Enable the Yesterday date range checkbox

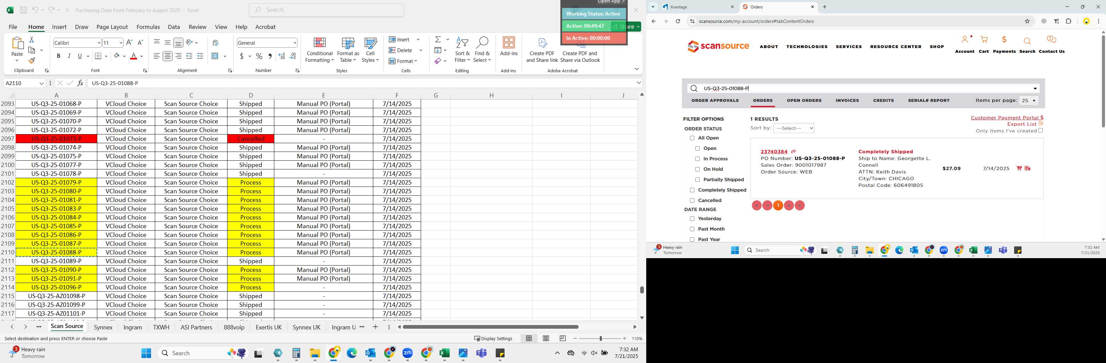(692, 218)
